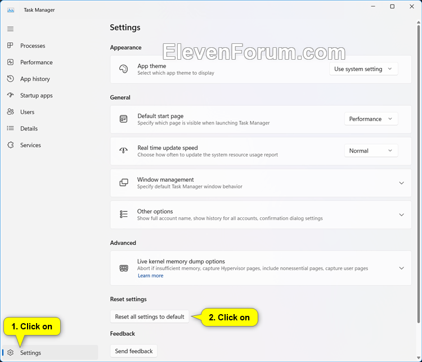This screenshot has width=422, height=362.
Task: Click the Processes grid icon in sidebar
Action: coord(10,46)
